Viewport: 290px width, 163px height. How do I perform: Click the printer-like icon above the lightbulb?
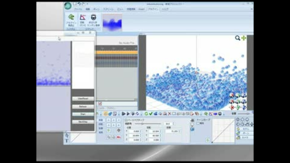tap(192, 120)
